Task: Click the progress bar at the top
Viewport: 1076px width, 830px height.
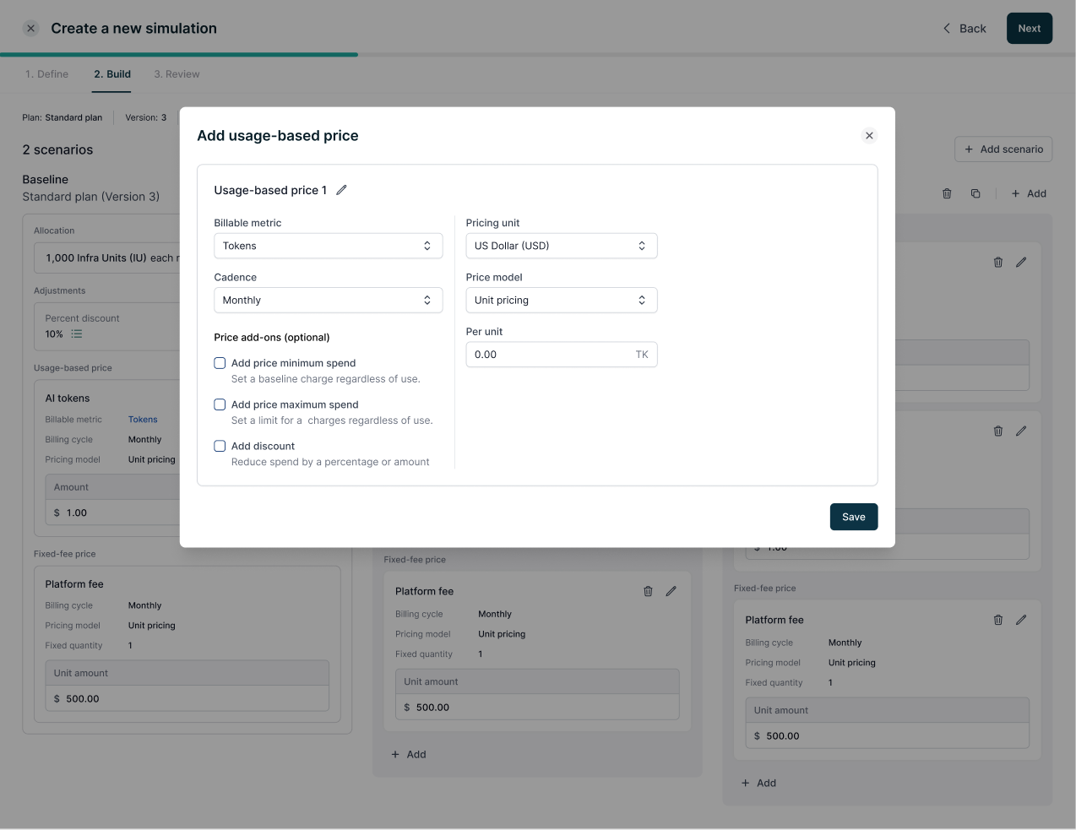Action: click(538, 55)
